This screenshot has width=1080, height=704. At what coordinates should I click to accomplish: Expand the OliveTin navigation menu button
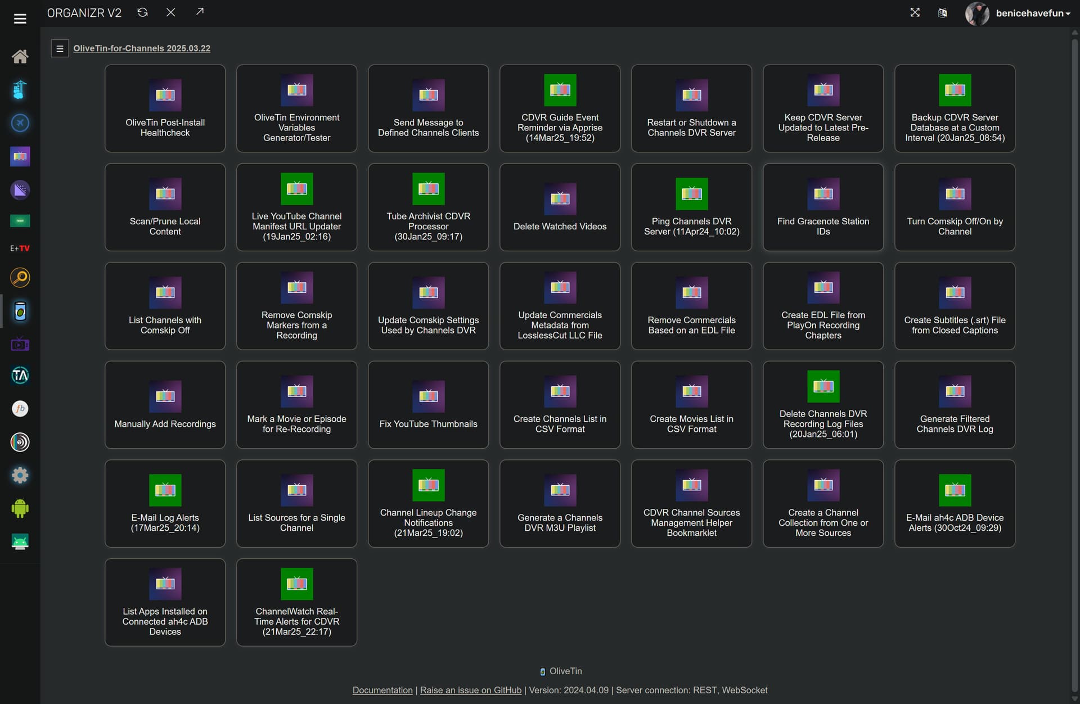[60, 48]
